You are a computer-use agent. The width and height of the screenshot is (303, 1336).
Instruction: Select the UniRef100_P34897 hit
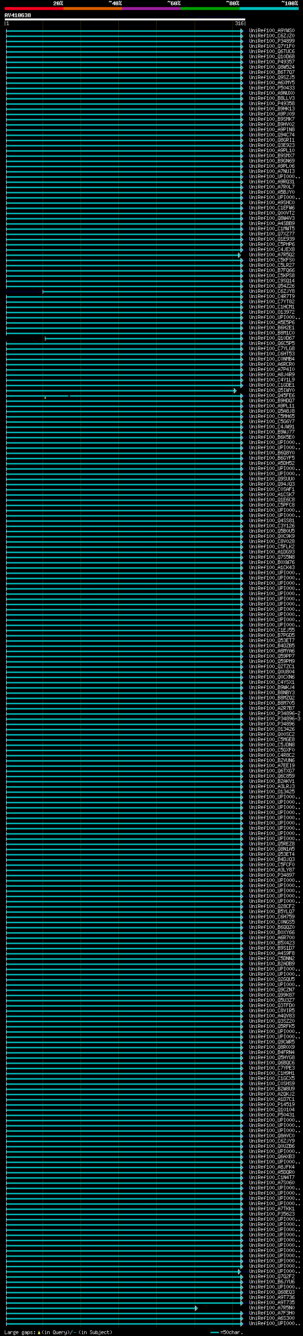(271, 875)
